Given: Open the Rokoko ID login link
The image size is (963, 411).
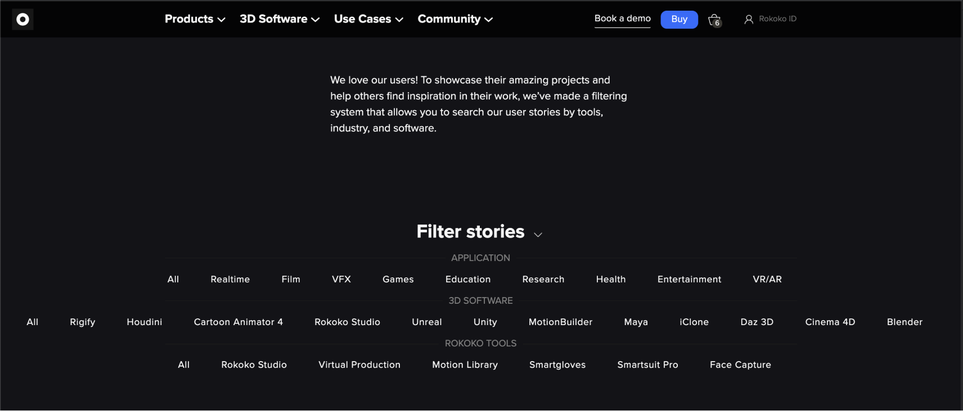Looking at the screenshot, I should coord(777,19).
